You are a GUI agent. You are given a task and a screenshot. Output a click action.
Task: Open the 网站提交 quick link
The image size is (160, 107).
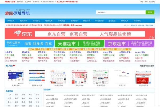point(134,25)
